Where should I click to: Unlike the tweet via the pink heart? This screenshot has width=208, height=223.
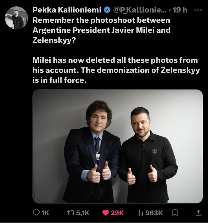[105, 213]
